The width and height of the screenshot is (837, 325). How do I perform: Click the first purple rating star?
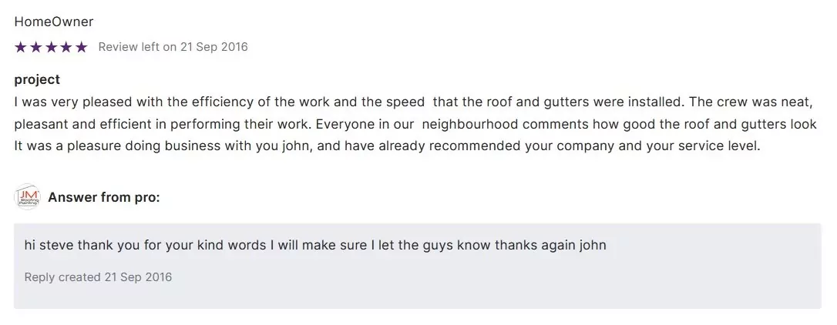21,48
